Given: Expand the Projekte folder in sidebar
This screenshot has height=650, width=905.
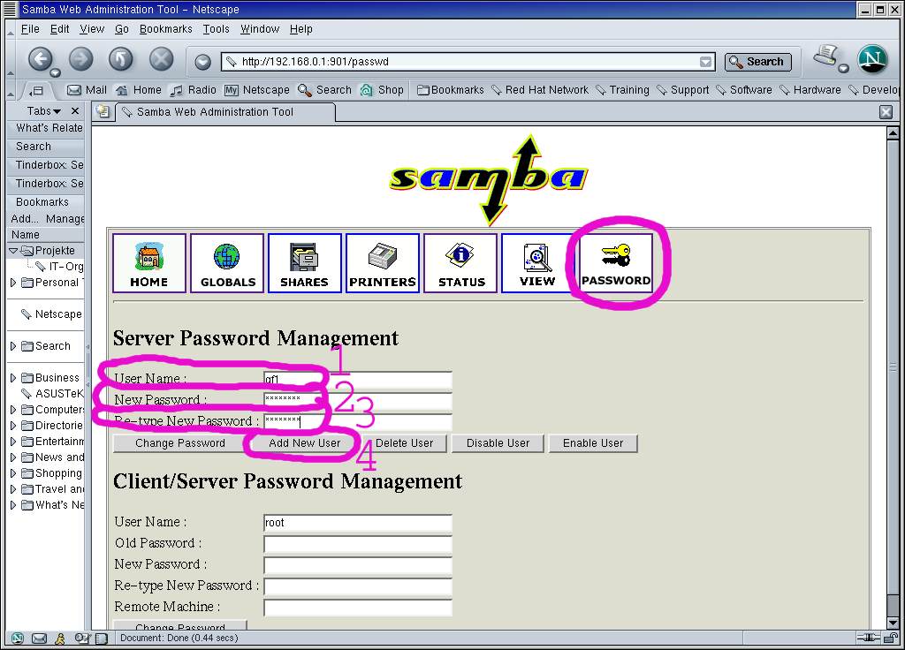Looking at the screenshot, I should pos(13,251).
